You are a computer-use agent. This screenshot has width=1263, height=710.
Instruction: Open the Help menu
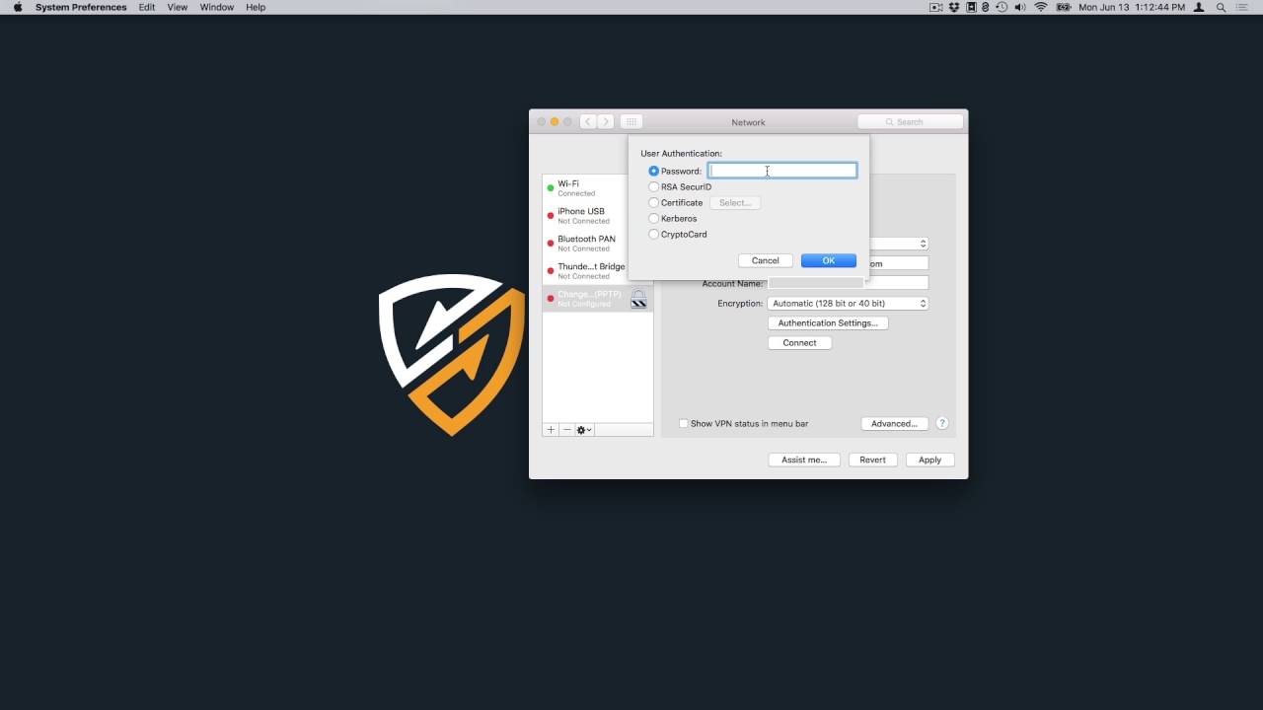click(x=256, y=7)
